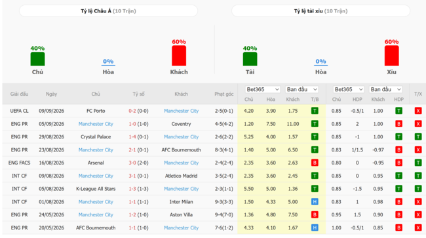The image size is (426, 238).
Task: Click the Crystal Palace team name
Action: pyautogui.click(x=96, y=137)
